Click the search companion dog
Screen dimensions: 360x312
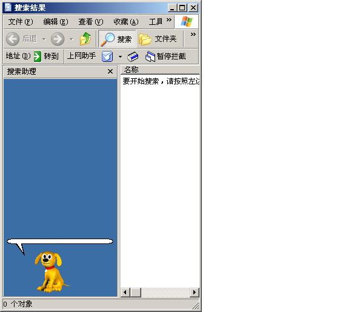[52, 271]
